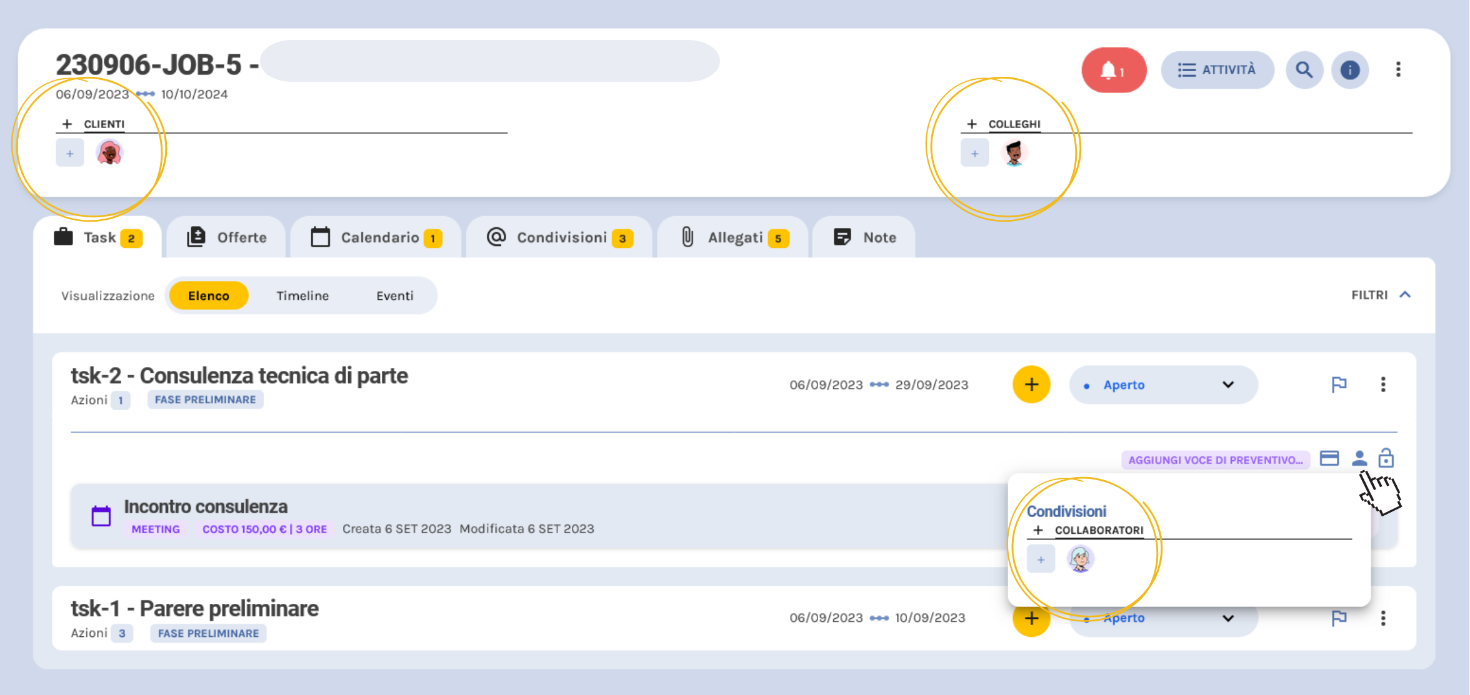1470x695 pixels.
Task: Click the blue info icon
Action: (x=1349, y=70)
